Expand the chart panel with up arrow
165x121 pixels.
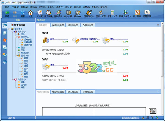pos(158,92)
